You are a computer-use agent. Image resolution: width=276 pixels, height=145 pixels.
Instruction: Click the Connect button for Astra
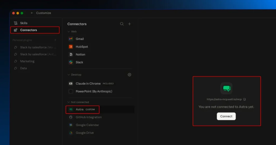tap(226, 116)
